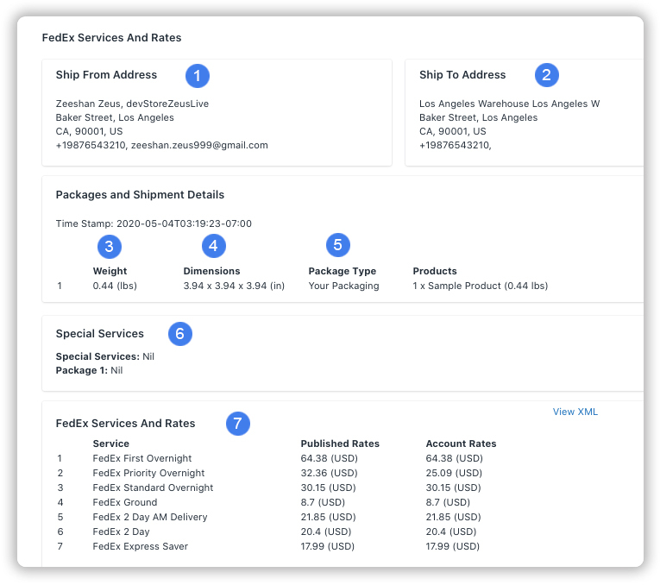660x585 pixels.
Task: Click the Standard Overnight account rate 30.15 (USD)
Action: point(453,487)
